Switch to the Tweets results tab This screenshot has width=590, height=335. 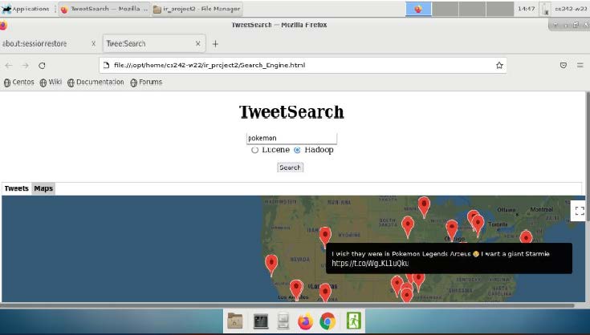[x=17, y=188]
